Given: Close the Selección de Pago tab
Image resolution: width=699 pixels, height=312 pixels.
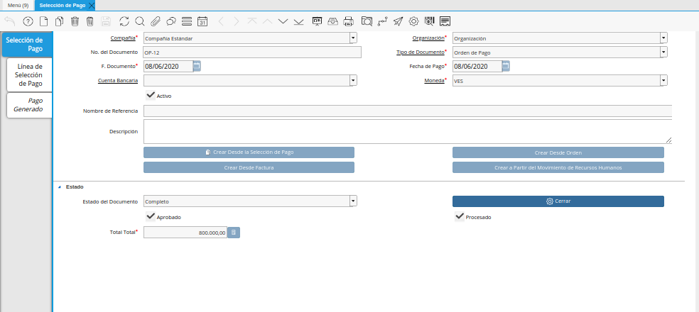Looking at the screenshot, I should [92, 6].
